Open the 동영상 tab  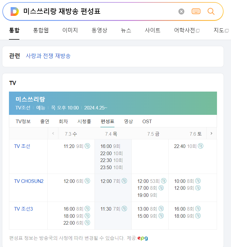point(99,30)
